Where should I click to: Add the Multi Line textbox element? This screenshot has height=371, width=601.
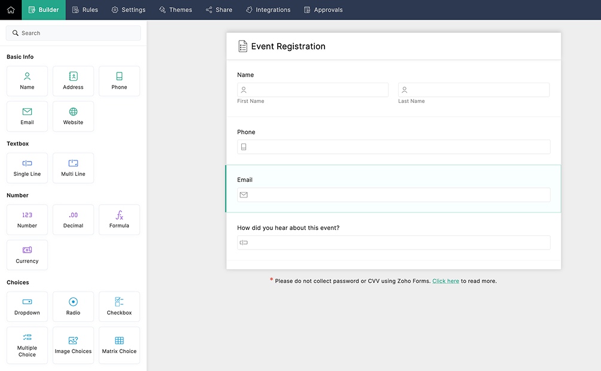tap(73, 168)
